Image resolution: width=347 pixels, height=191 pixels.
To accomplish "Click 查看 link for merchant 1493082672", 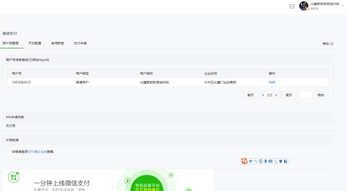I will click(272, 82).
